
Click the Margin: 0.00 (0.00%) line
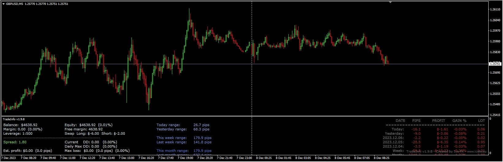click(23, 129)
